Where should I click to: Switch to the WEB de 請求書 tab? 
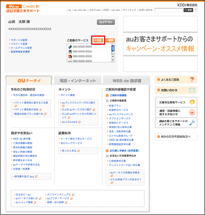tap(127, 81)
